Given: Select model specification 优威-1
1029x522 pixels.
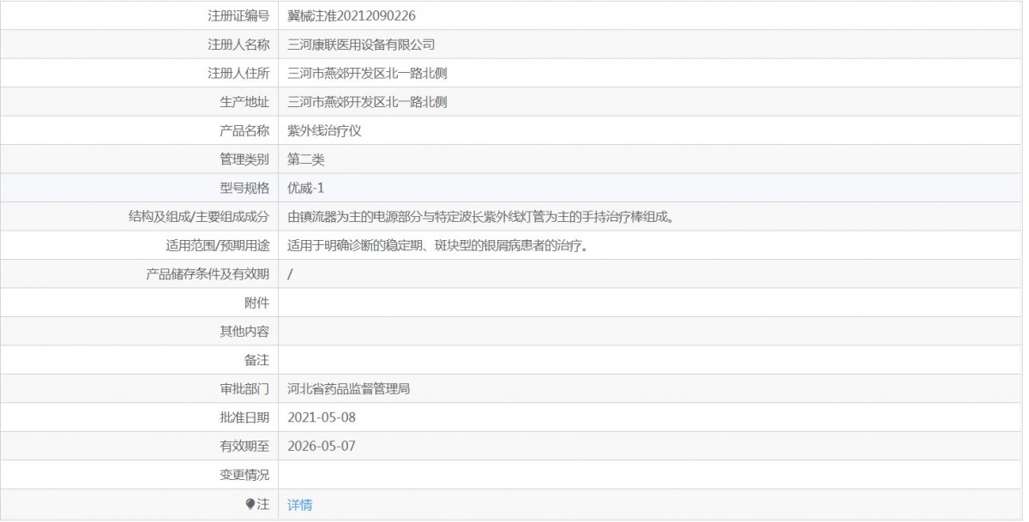Looking at the screenshot, I should (x=305, y=188).
